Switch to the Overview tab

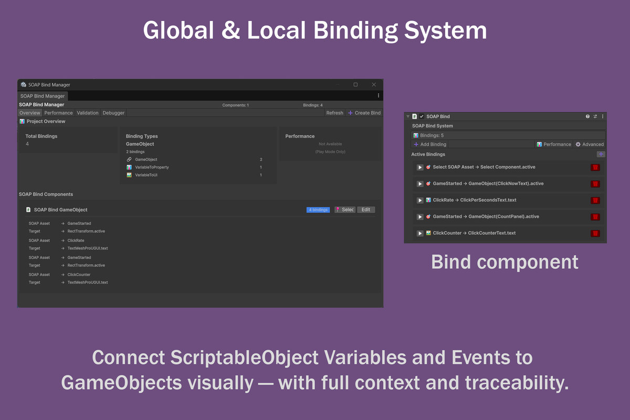[30, 113]
